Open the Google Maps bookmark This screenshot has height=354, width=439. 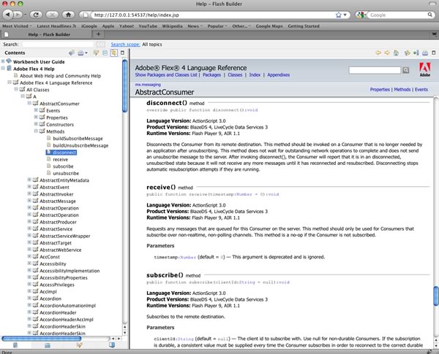(269, 26)
